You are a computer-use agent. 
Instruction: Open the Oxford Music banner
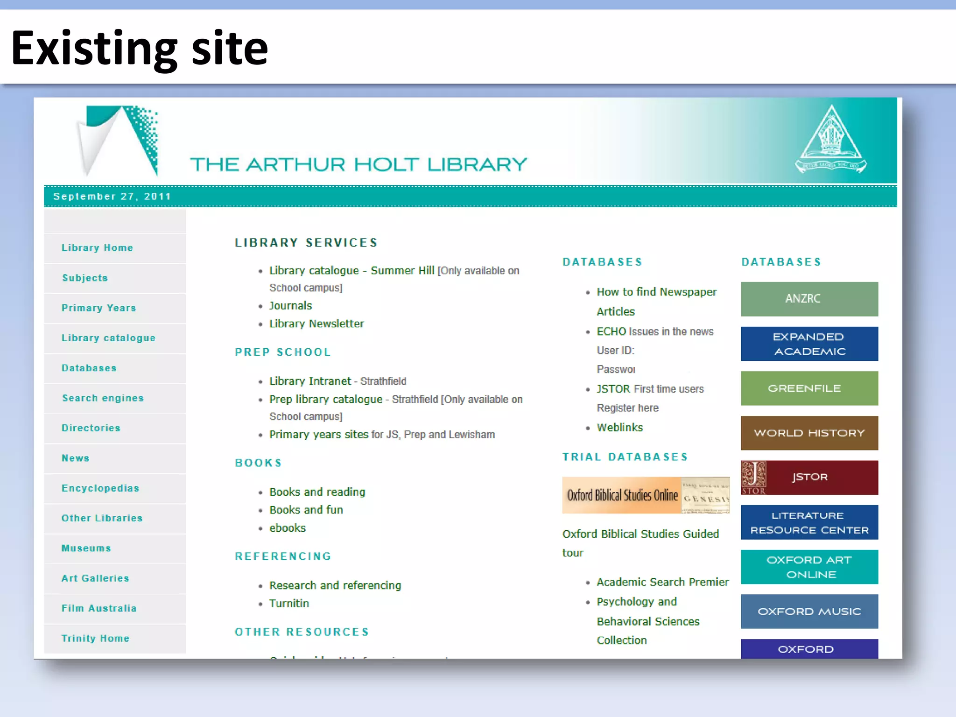809,612
